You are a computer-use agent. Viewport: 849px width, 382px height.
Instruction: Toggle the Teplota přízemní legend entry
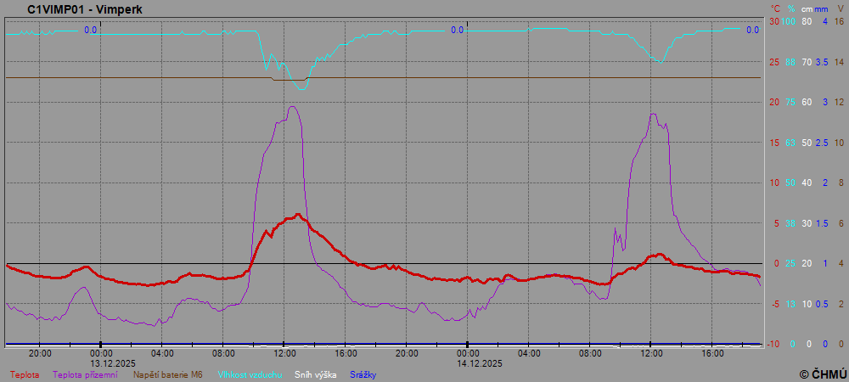pos(85,374)
